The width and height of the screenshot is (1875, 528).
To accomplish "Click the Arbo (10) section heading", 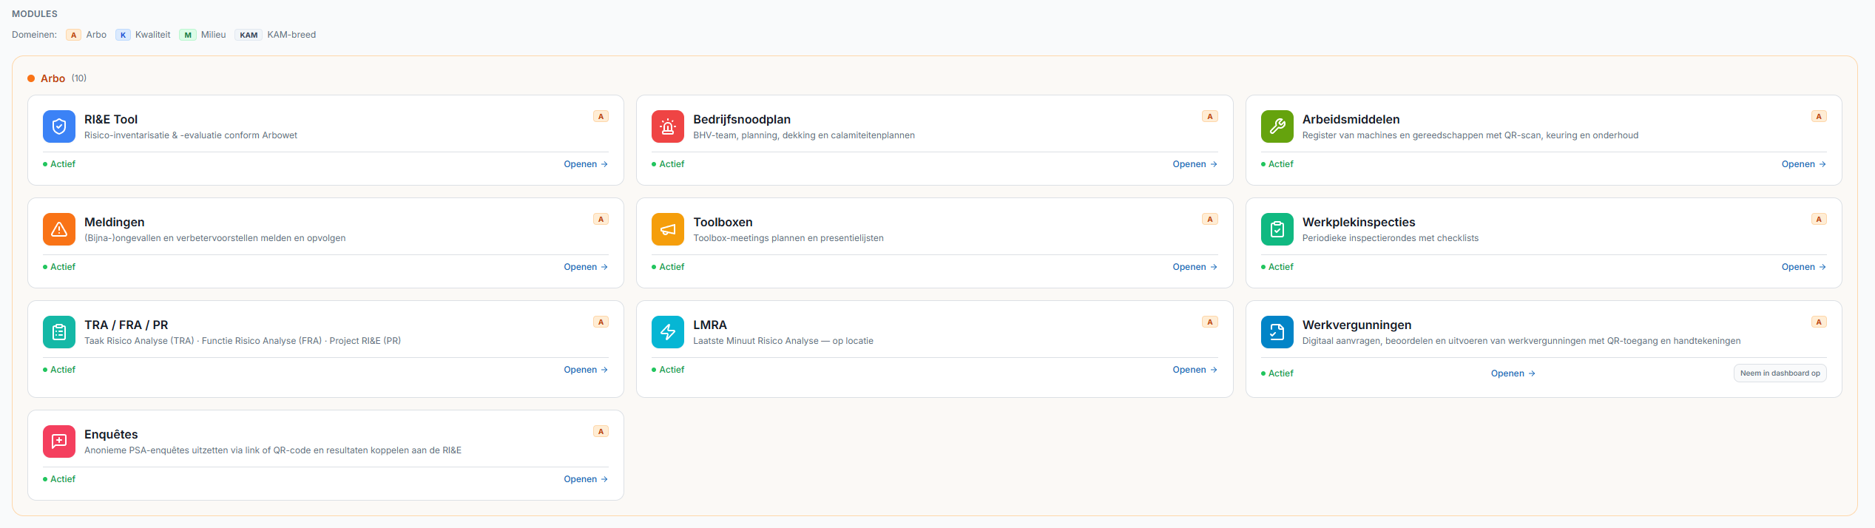I will (x=57, y=78).
